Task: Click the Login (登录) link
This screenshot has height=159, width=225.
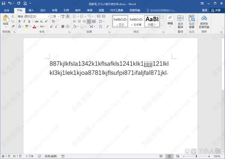Action: [x=204, y=10]
